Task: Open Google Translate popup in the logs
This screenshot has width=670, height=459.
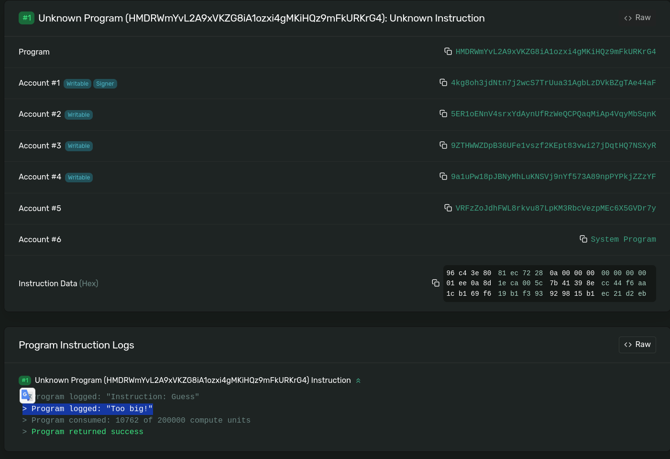Action: click(x=27, y=395)
